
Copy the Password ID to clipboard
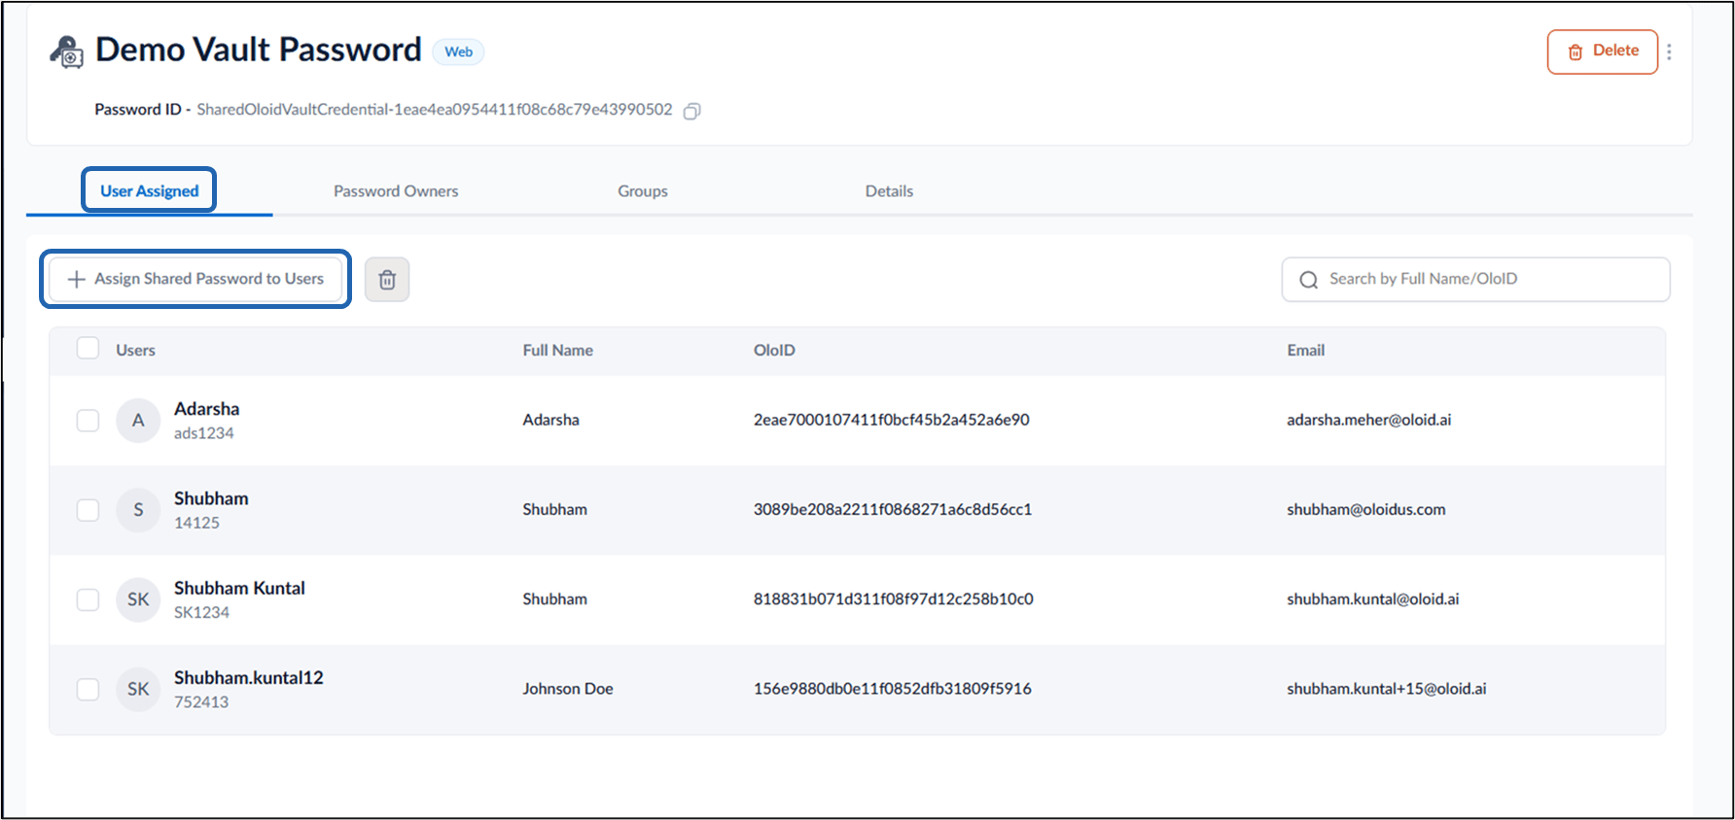click(691, 111)
